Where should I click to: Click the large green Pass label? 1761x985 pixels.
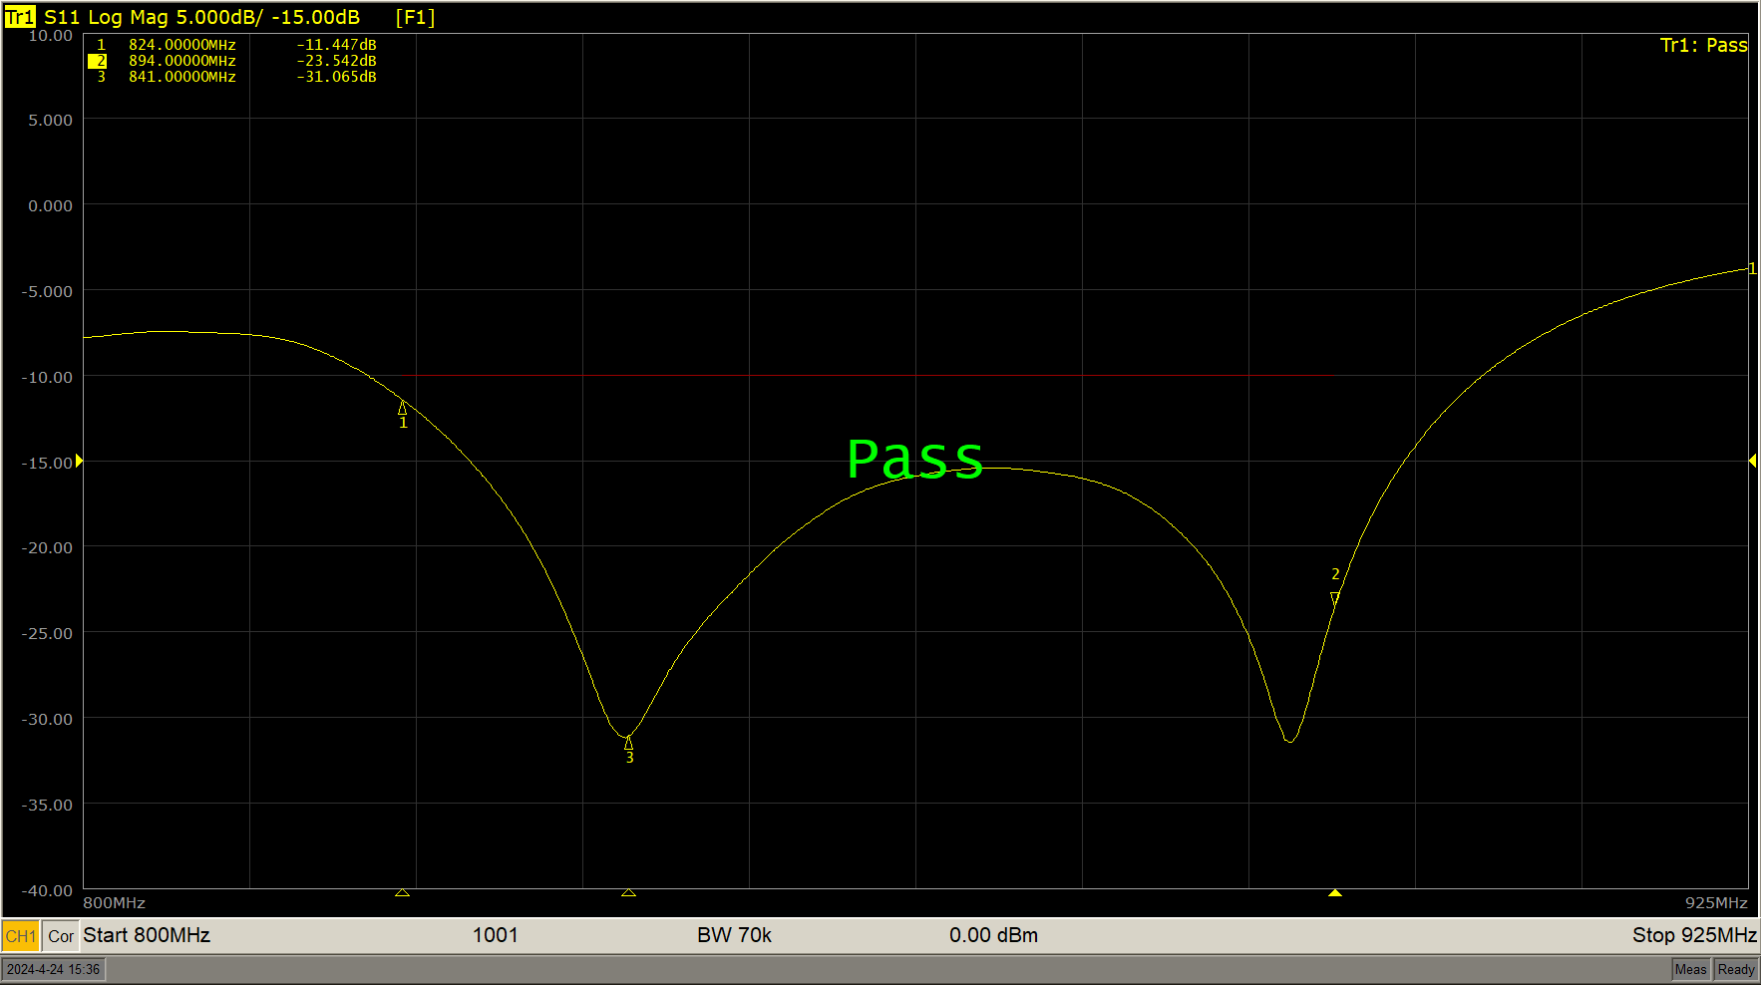click(915, 459)
